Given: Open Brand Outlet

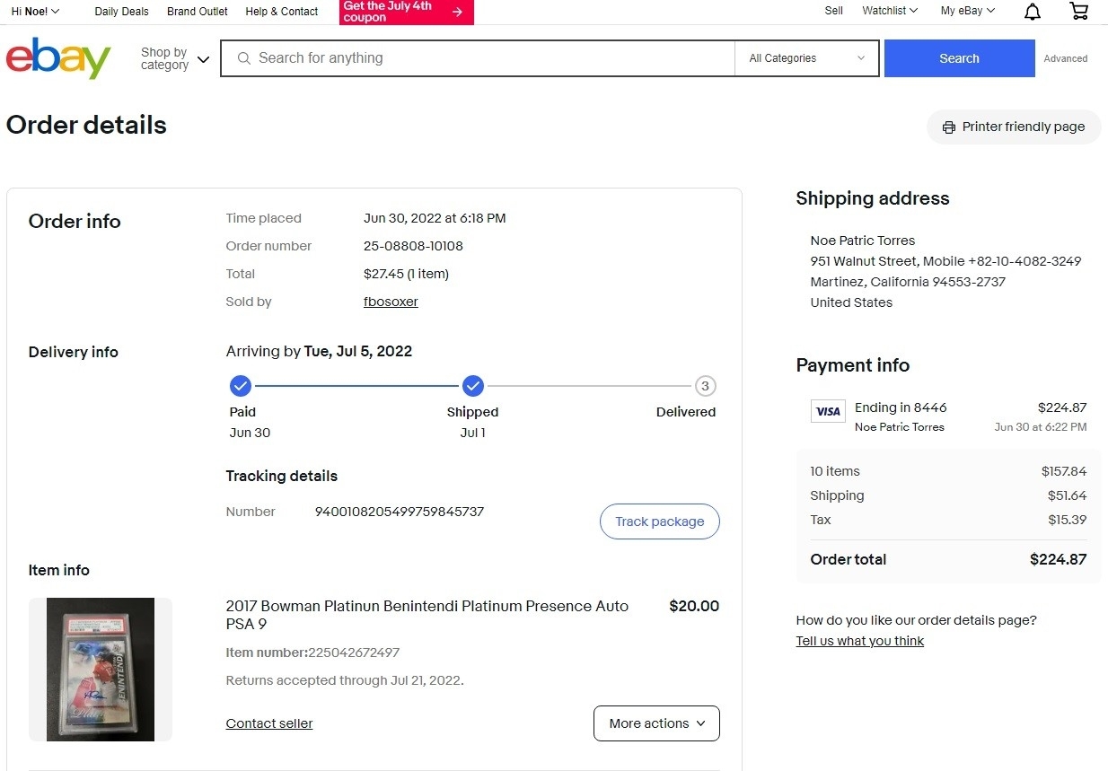Looking at the screenshot, I should [x=198, y=12].
